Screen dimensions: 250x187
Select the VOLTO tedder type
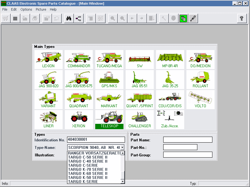(x=201, y=100)
